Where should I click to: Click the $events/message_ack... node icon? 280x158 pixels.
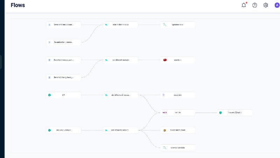point(49,60)
